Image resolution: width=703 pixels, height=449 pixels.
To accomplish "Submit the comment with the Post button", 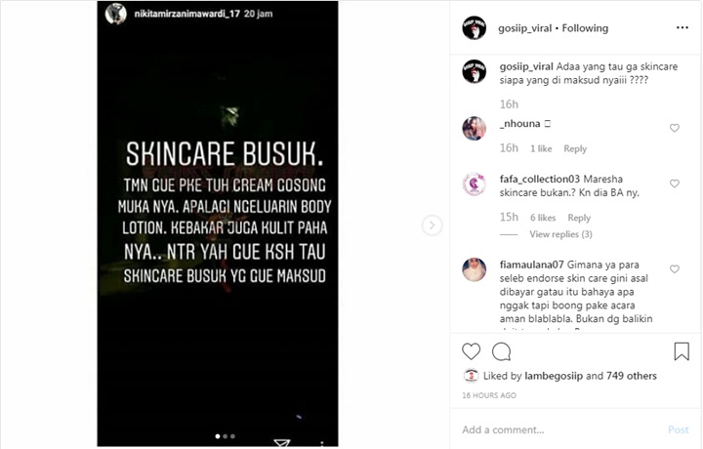I will (678, 429).
